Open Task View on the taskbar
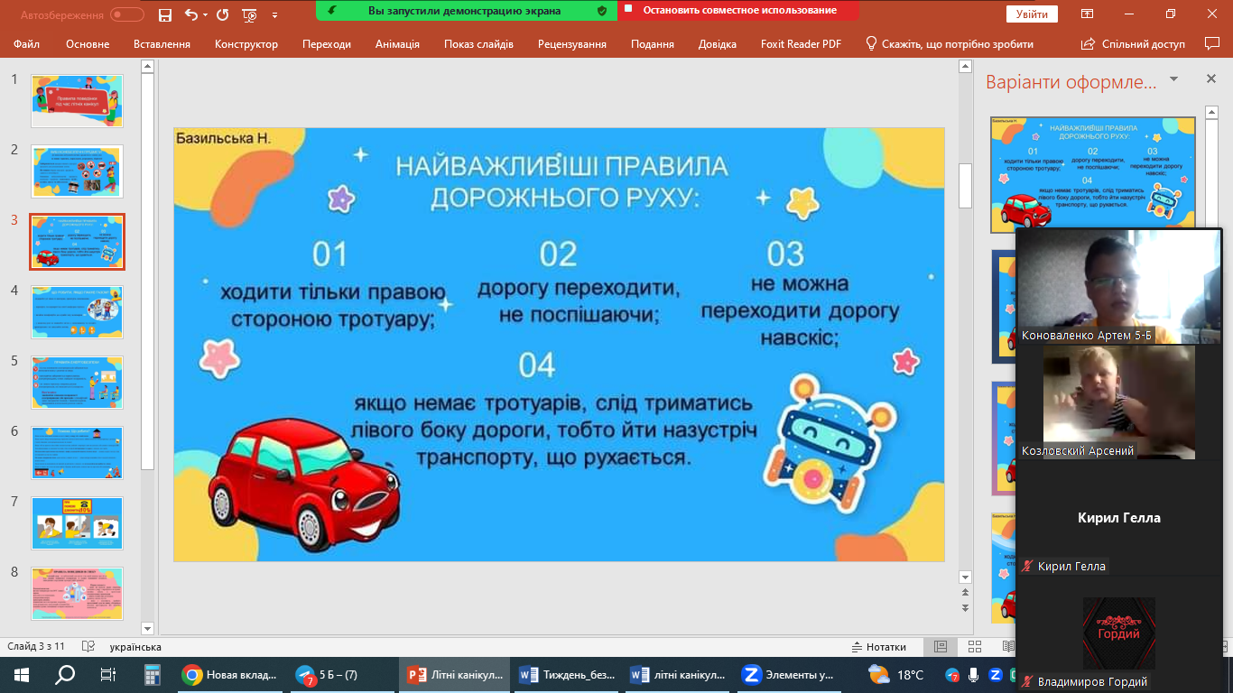Screen dimensions: 1233x693 [108, 674]
